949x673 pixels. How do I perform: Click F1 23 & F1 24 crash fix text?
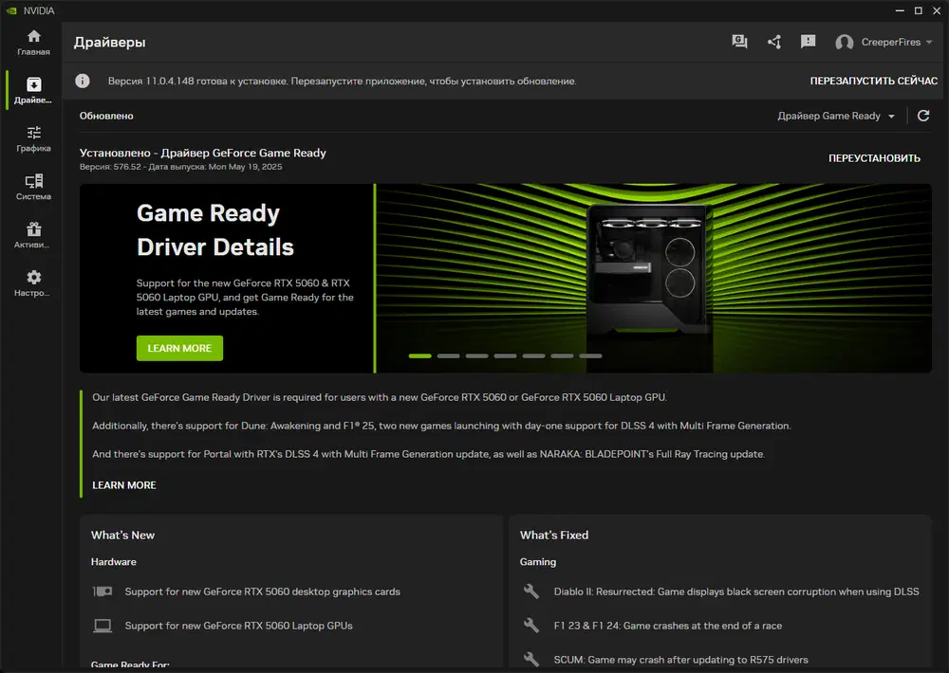click(667, 626)
